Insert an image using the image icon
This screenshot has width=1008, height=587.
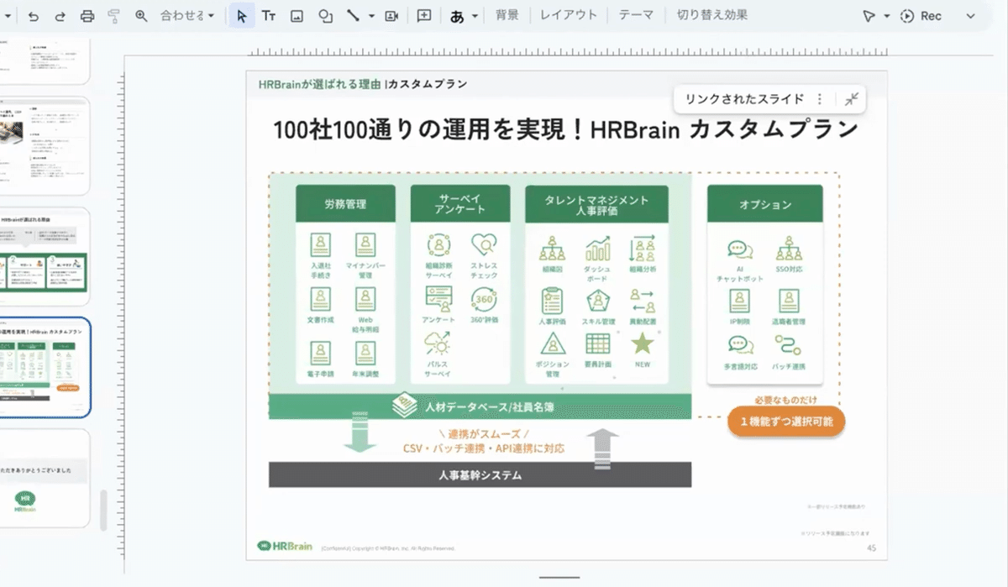[x=297, y=16]
